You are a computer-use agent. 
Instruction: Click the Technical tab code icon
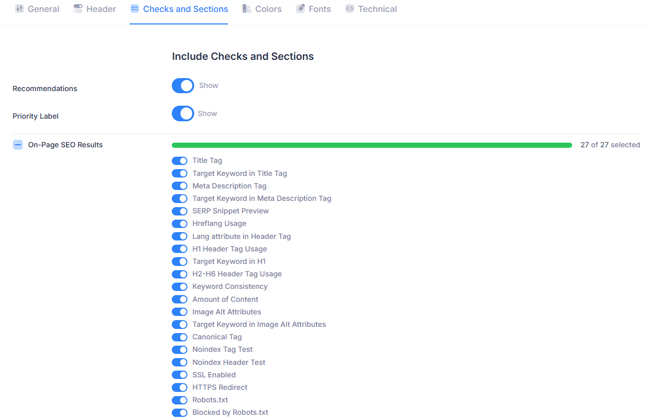pos(350,9)
